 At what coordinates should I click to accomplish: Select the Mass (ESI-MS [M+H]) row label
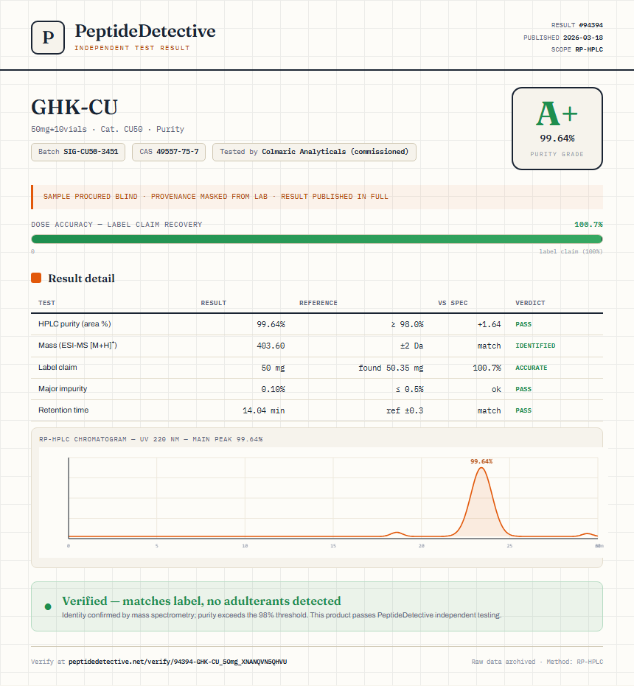(77, 345)
